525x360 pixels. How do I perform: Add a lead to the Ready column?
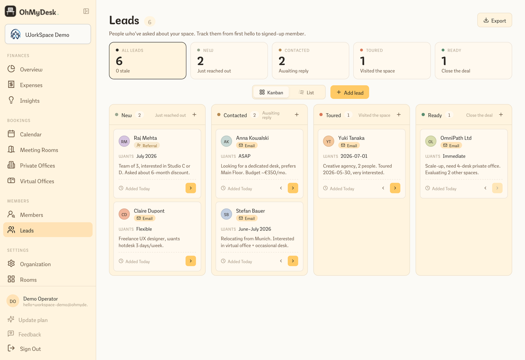(x=501, y=115)
